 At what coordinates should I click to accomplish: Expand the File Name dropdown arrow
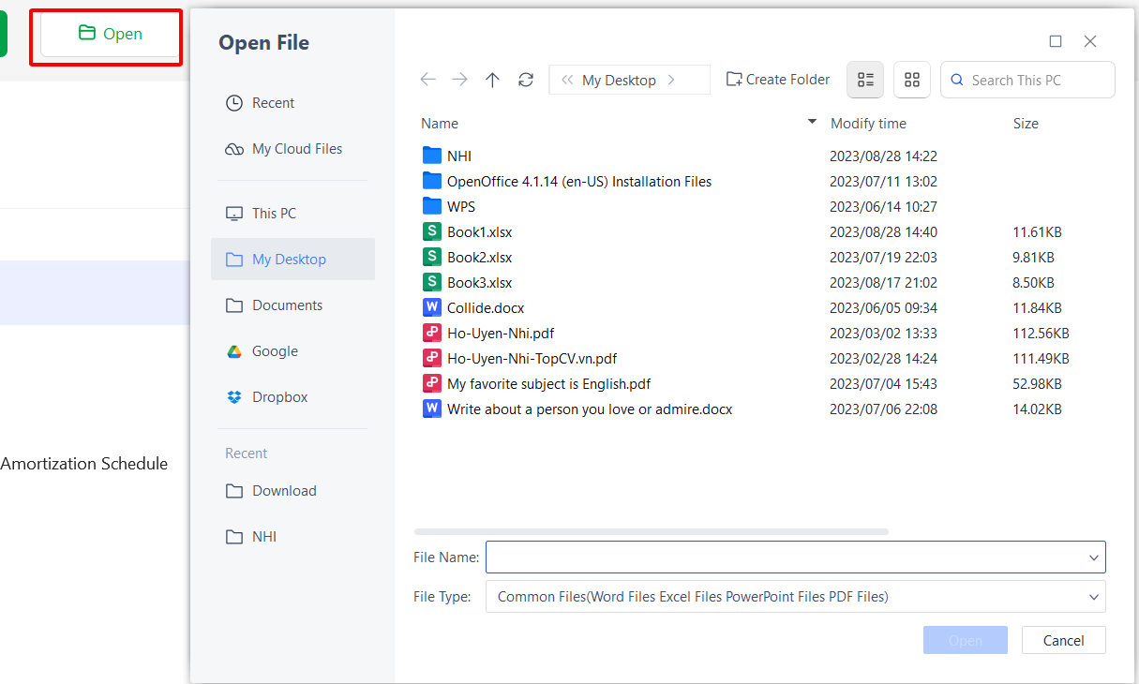pos(1093,558)
